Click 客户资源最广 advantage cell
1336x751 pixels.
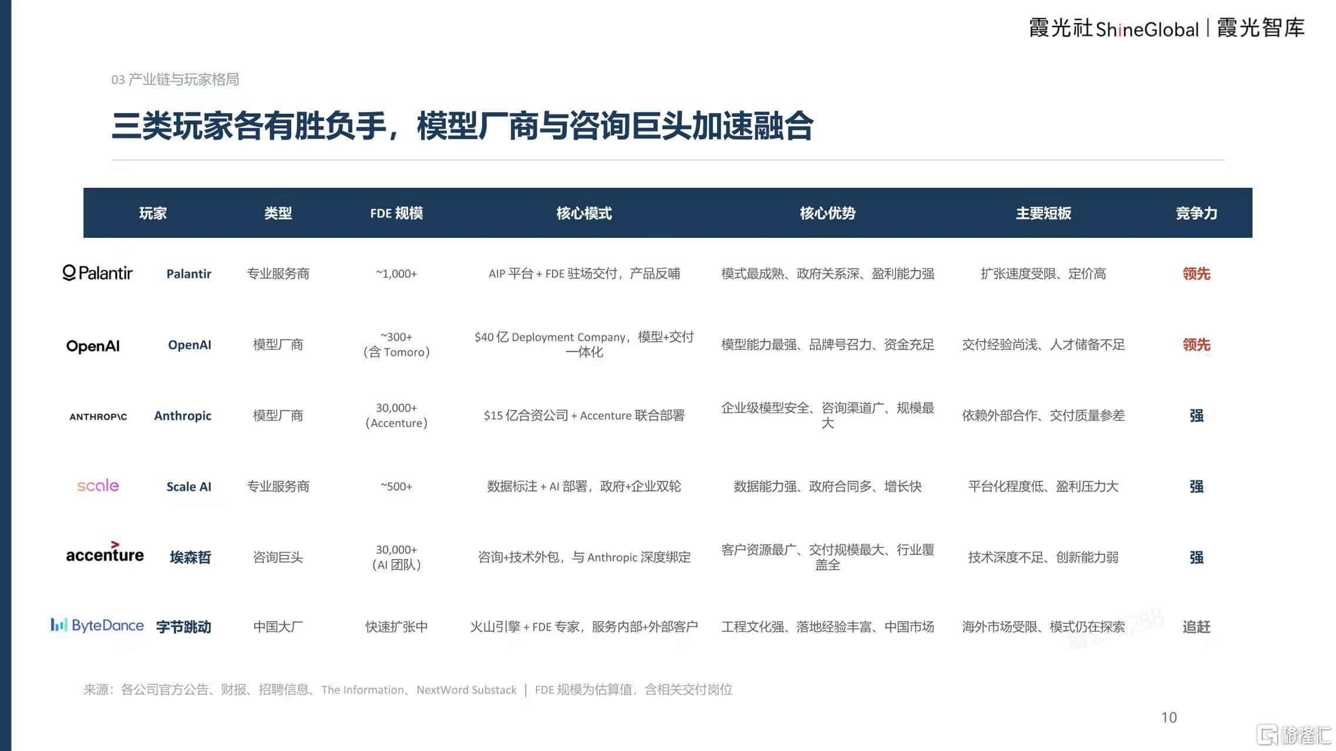(827, 557)
